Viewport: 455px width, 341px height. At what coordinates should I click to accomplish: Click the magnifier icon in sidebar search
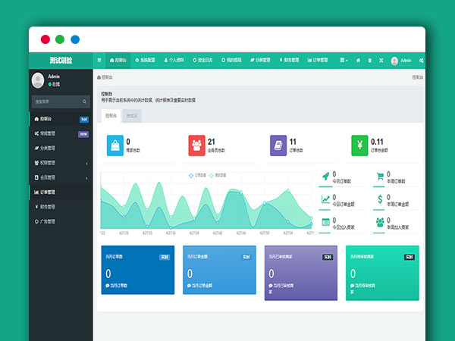pyautogui.click(x=84, y=101)
